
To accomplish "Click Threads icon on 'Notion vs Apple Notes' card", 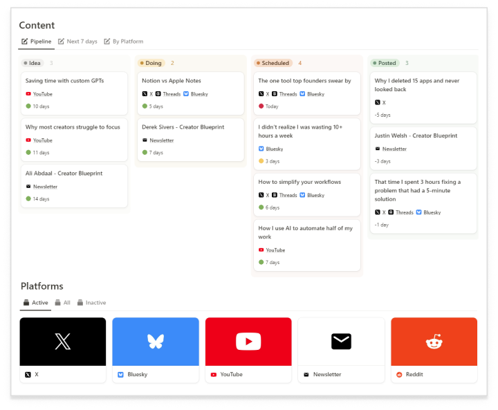I will click(158, 94).
